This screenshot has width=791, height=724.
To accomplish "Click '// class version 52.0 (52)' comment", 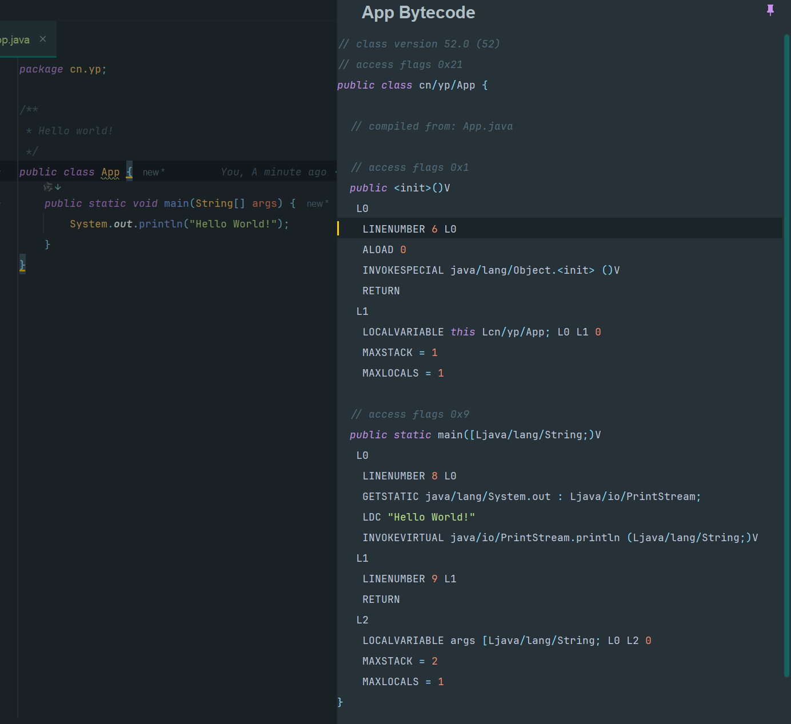I will coord(419,44).
